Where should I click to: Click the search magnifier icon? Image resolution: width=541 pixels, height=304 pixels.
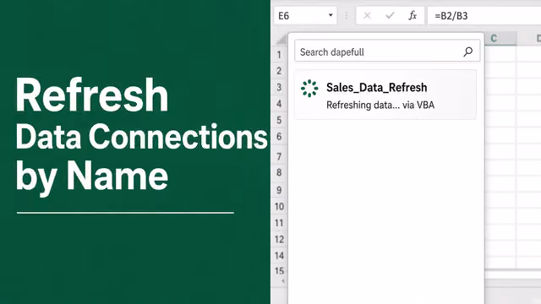click(x=467, y=52)
